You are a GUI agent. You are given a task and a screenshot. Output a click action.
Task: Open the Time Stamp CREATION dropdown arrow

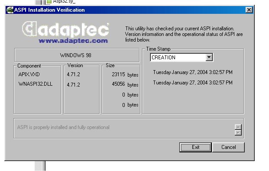pos(209,57)
